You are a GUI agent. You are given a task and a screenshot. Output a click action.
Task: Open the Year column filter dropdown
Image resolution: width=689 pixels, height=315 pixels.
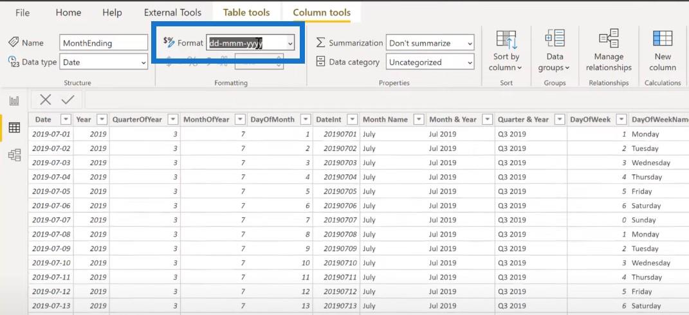tap(102, 120)
